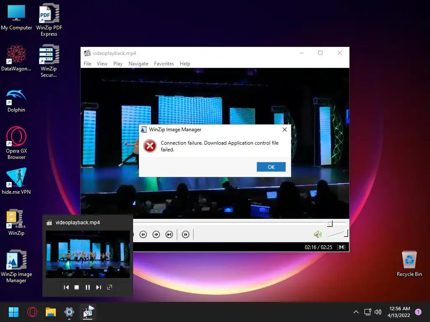The height and width of the screenshot is (322, 430).
Task: Show hidden system tray icons
Action: (356, 312)
